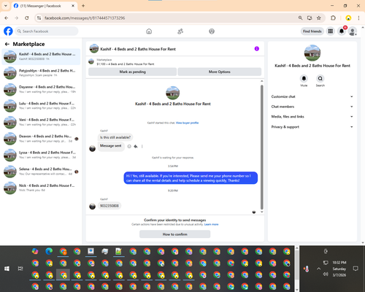Click the large house photo in right panel
365x292 pixels.
click(x=312, y=53)
